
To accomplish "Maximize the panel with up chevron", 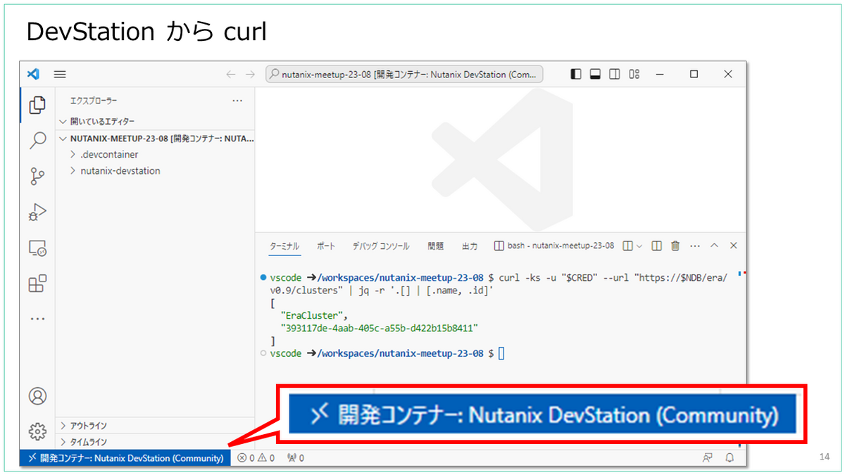I will tap(714, 246).
